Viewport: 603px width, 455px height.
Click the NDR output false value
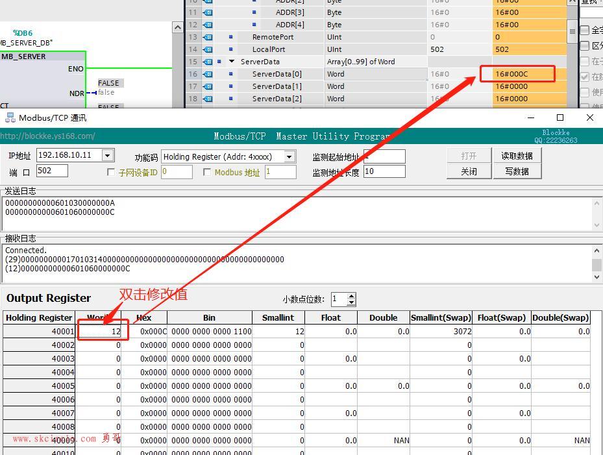coord(106,92)
